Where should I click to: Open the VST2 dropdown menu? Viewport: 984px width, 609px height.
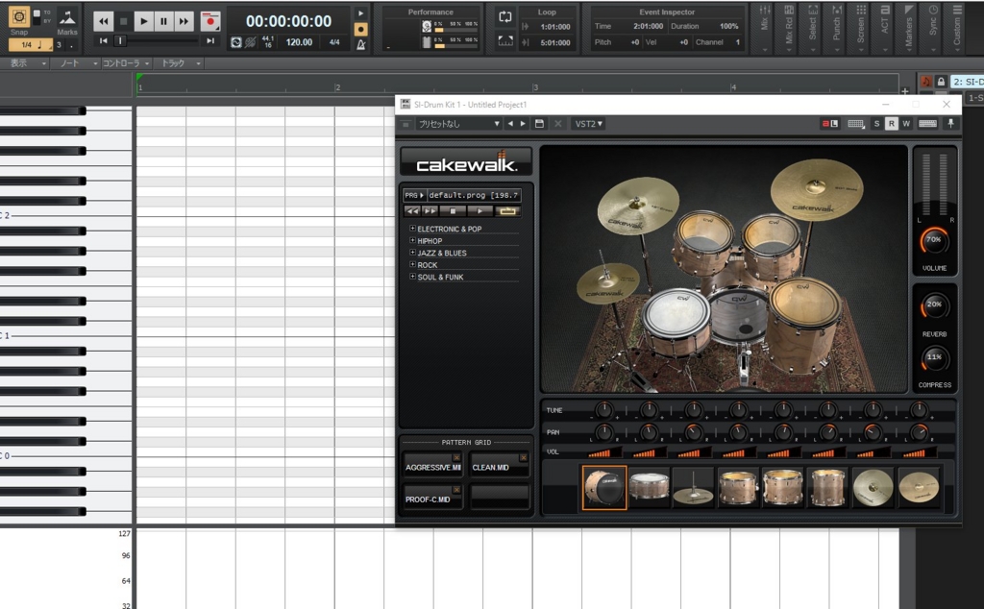[x=589, y=124]
